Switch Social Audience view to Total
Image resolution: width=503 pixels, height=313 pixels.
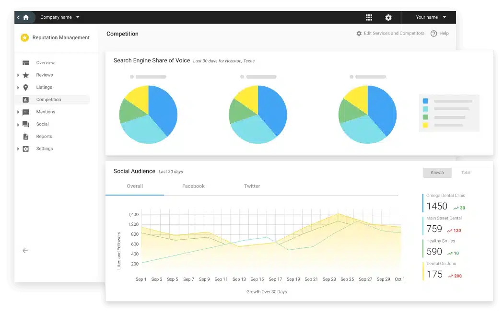pyautogui.click(x=466, y=173)
